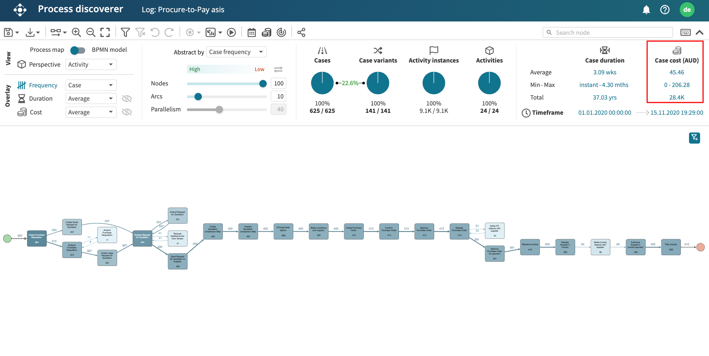
Task: Open the Abstract by Case frequency dropdown
Action: 236,52
